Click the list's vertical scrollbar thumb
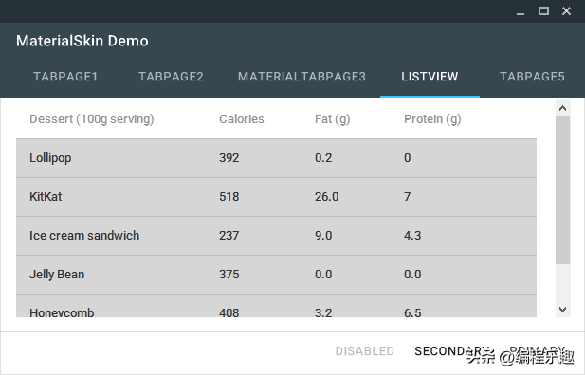 [x=562, y=189]
